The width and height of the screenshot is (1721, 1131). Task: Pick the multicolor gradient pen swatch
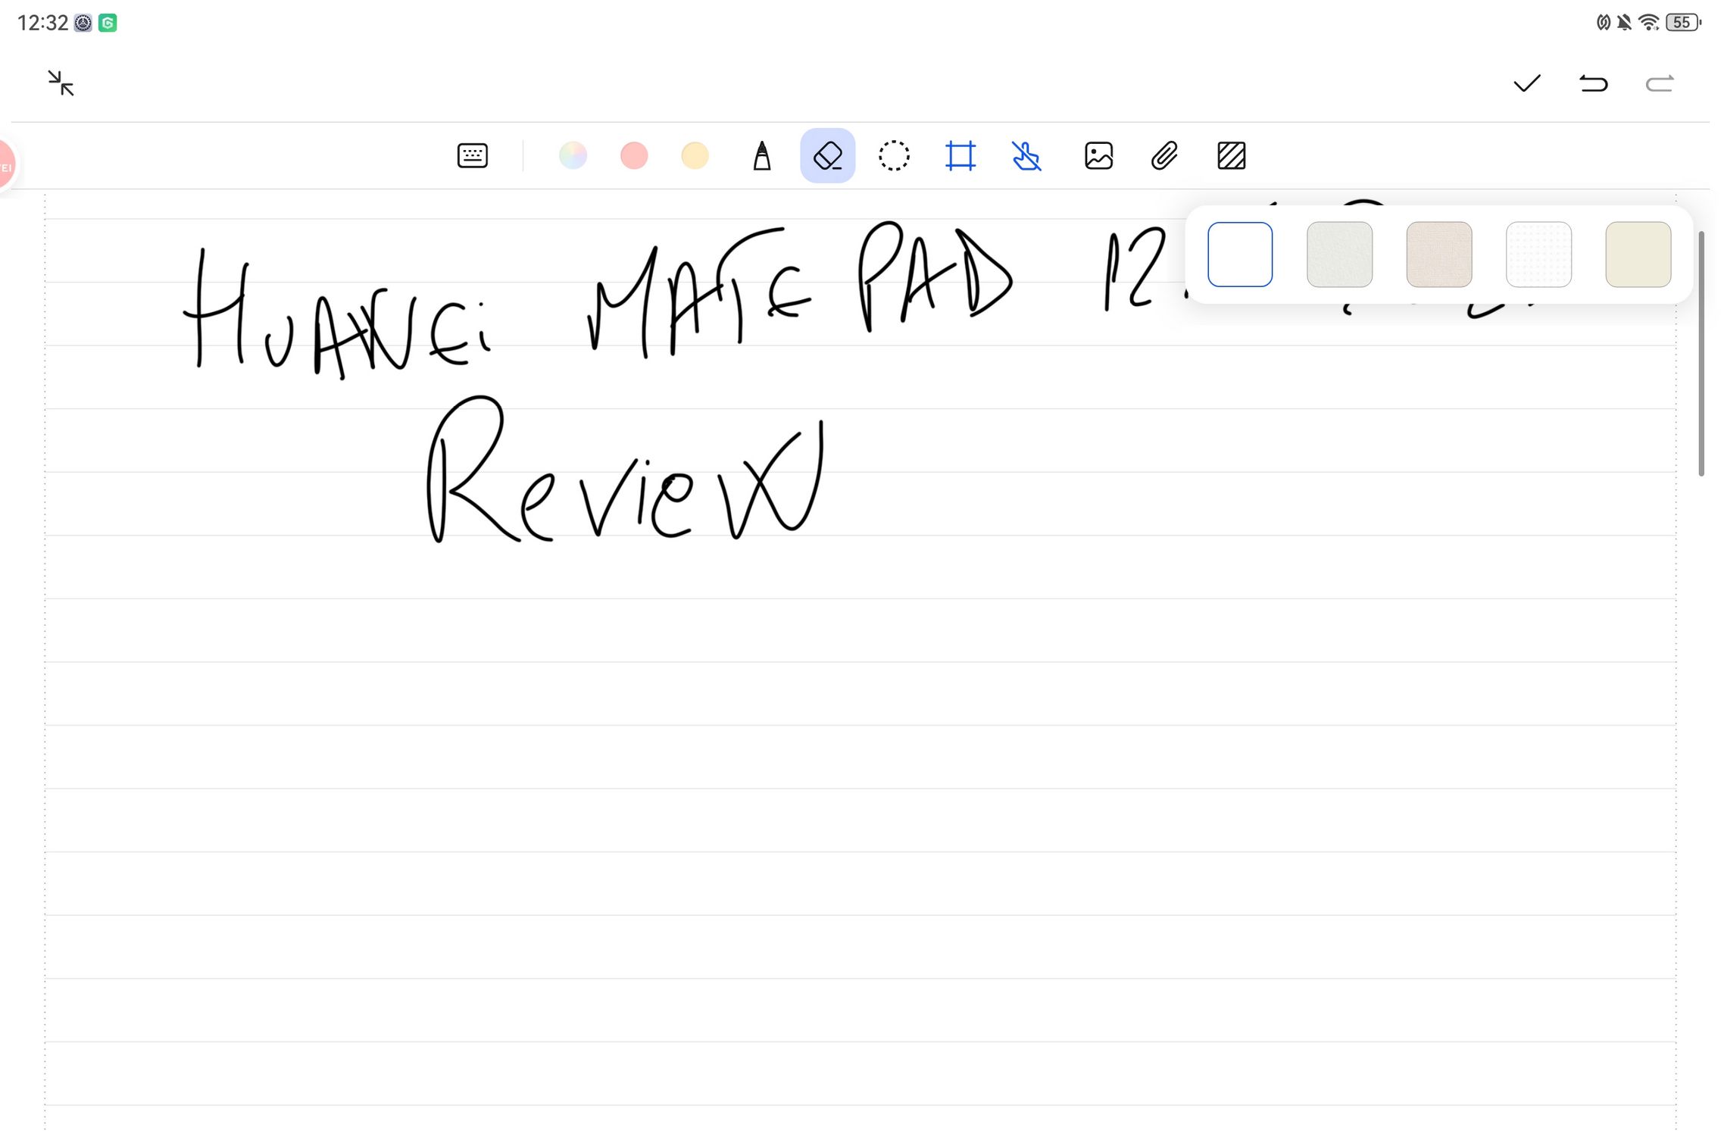click(x=573, y=156)
